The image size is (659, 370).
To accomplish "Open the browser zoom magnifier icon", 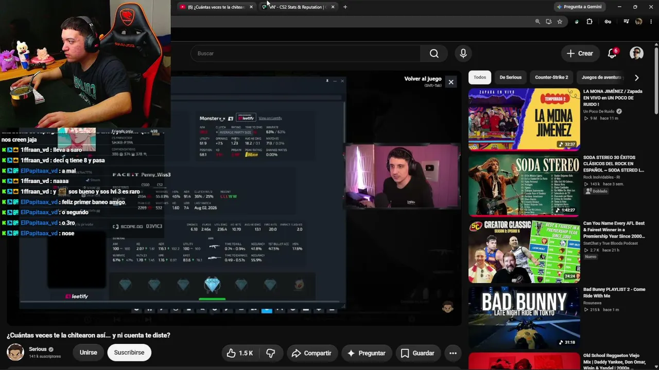I will [x=537, y=22].
